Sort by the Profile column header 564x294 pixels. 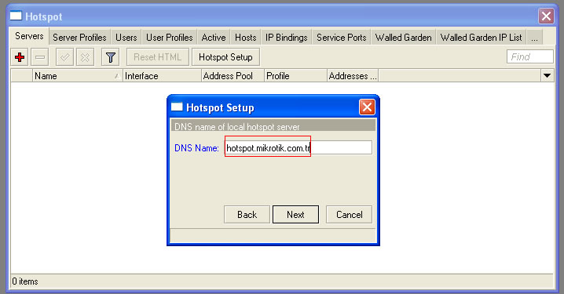(295, 76)
